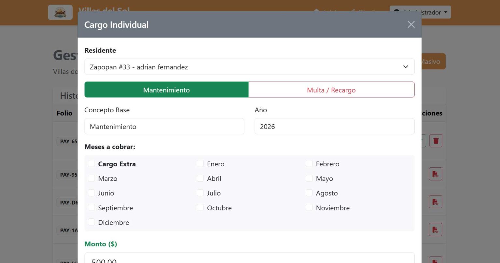Switch to the Multa / Recargo tab
The image size is (500, 263).
(331, 90)
